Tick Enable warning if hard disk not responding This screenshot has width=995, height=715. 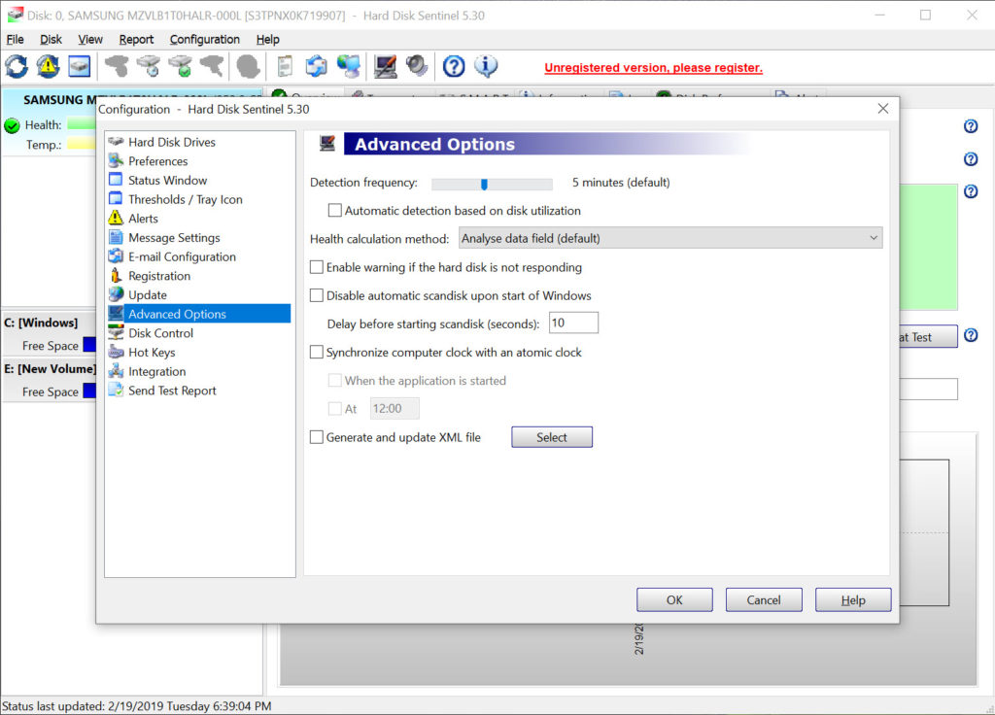[317, 267]
